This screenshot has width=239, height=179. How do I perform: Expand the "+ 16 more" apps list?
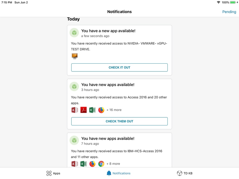(114, 110)
